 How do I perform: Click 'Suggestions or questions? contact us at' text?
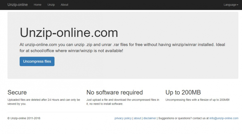point(183,118)
